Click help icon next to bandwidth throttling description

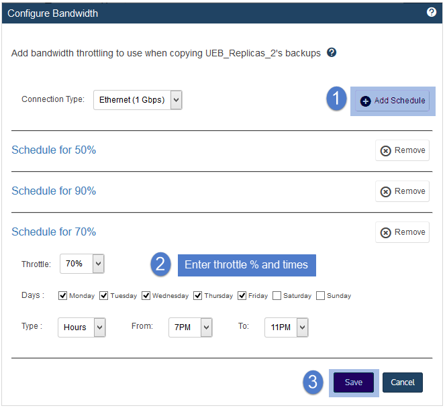[x=331, y=52]
